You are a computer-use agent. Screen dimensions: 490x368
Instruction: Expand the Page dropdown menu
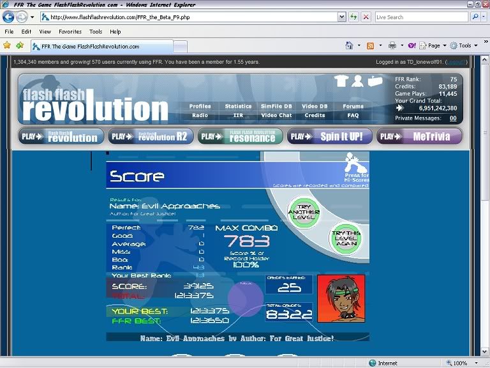click(433, 45)
